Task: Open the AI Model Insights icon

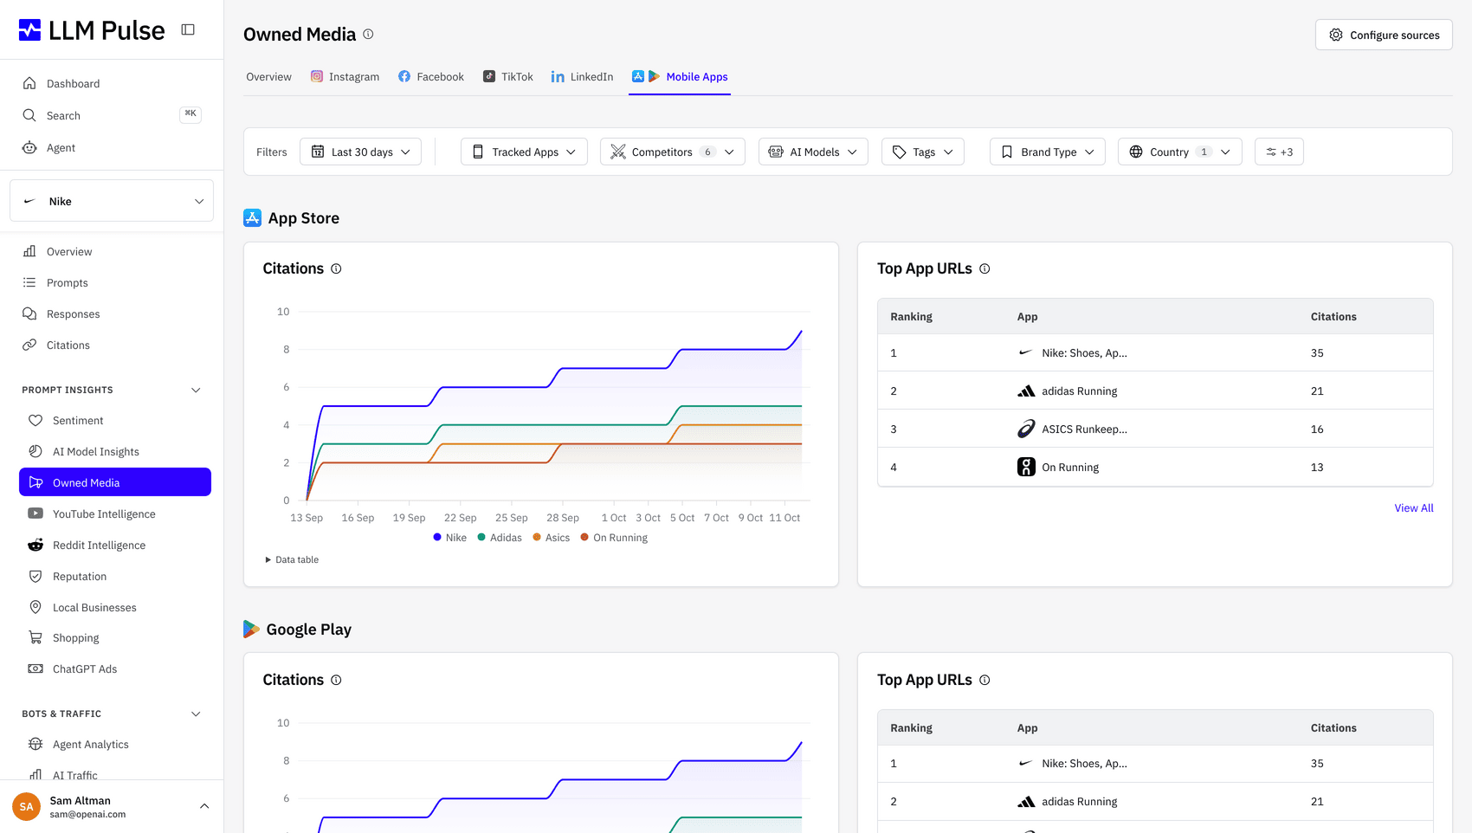Action: pos(36,451)
